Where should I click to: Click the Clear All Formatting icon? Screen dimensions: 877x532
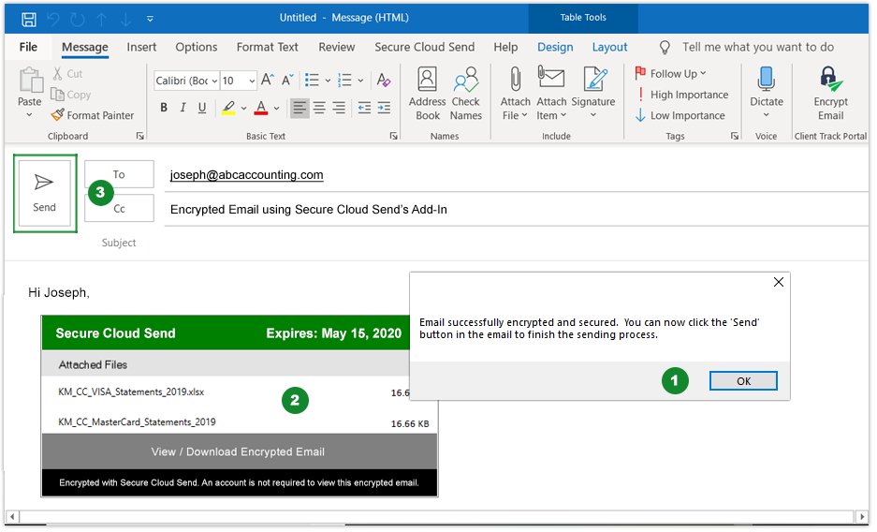(x=383, y=80)
